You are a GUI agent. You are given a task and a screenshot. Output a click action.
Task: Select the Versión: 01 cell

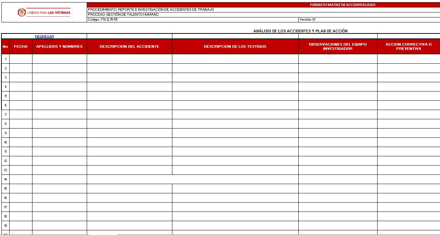[x=369, y=20]
